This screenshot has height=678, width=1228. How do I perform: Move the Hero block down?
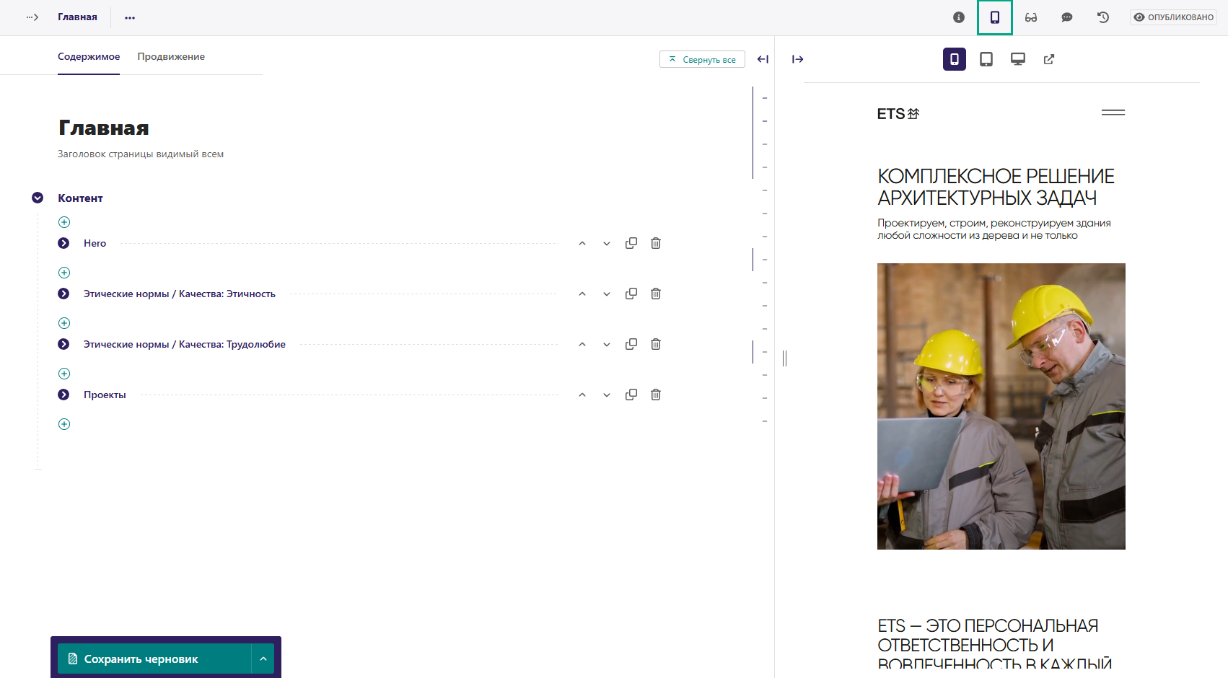[x=607, y=244]
